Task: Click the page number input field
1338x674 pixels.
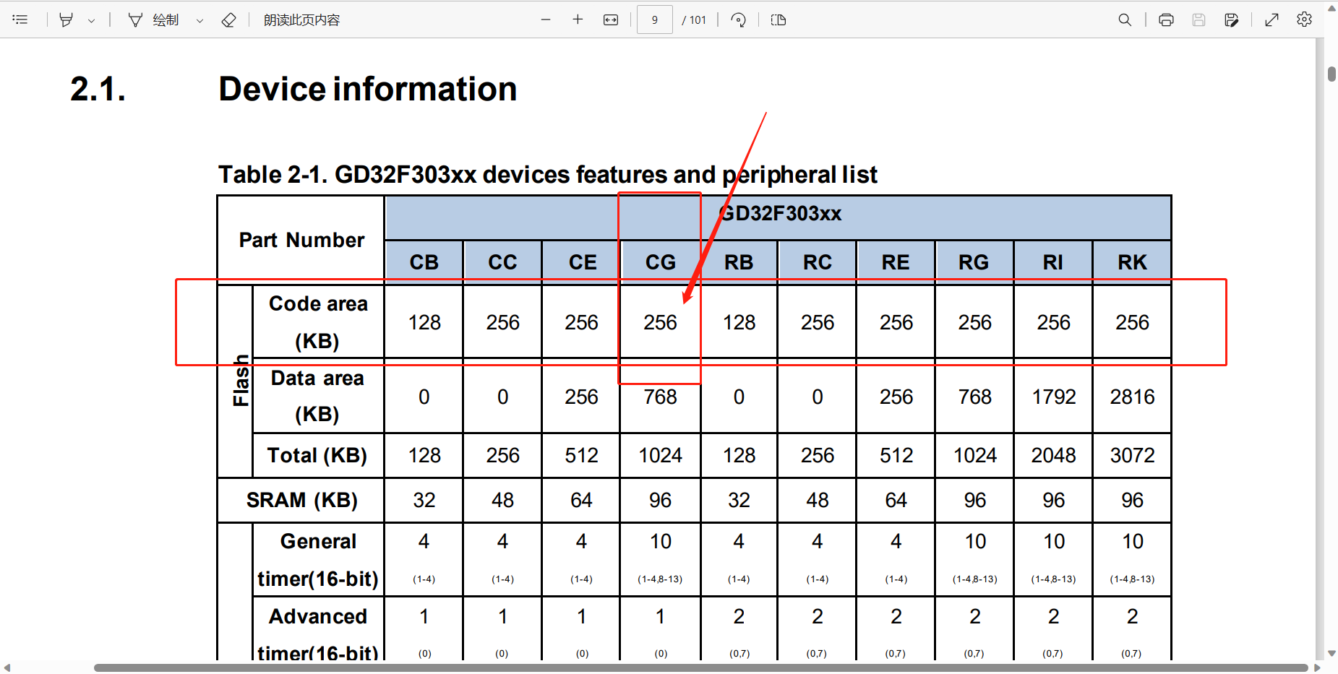Action: (x=654, y=20)
